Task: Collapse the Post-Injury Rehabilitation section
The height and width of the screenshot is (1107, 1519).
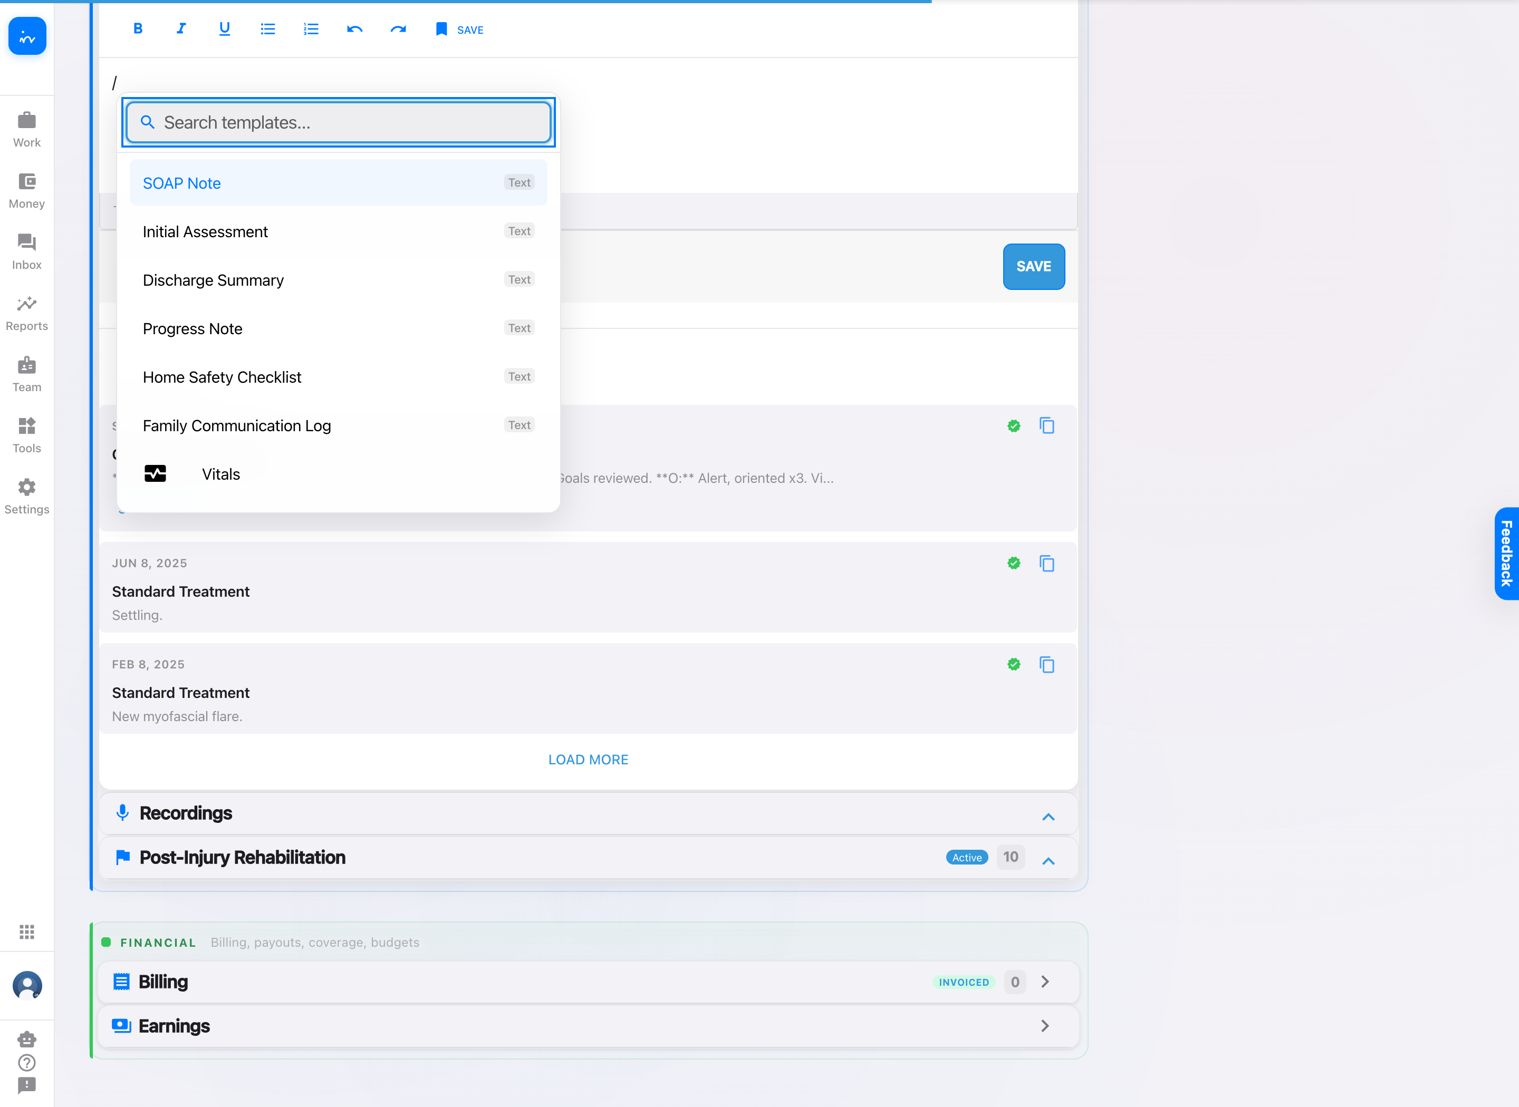Action: pos(1049,861)
